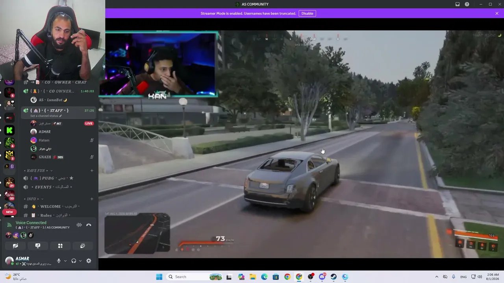The width and height of the screenshot is (504, 283).
Task: Open the weather widget showing 26°C
Action: (x=16, y=277)
